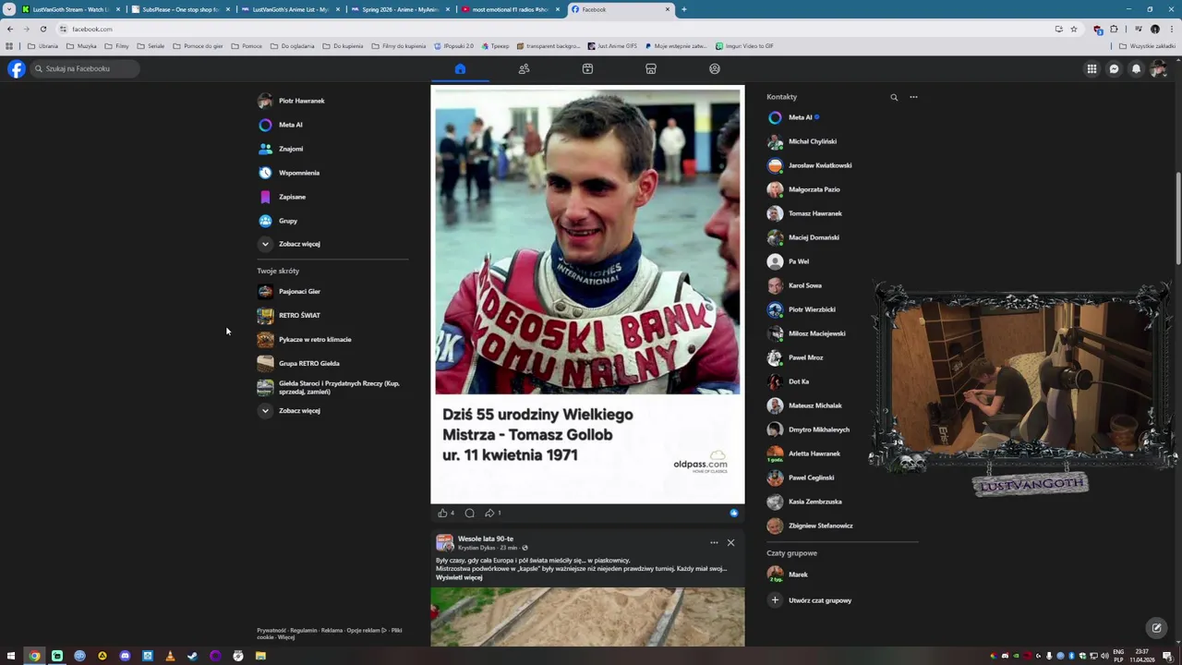1182x665 pixels.
Task: Switch to 'Spring 2026 - Anime' tab
Action: click(x=400, y=9)
